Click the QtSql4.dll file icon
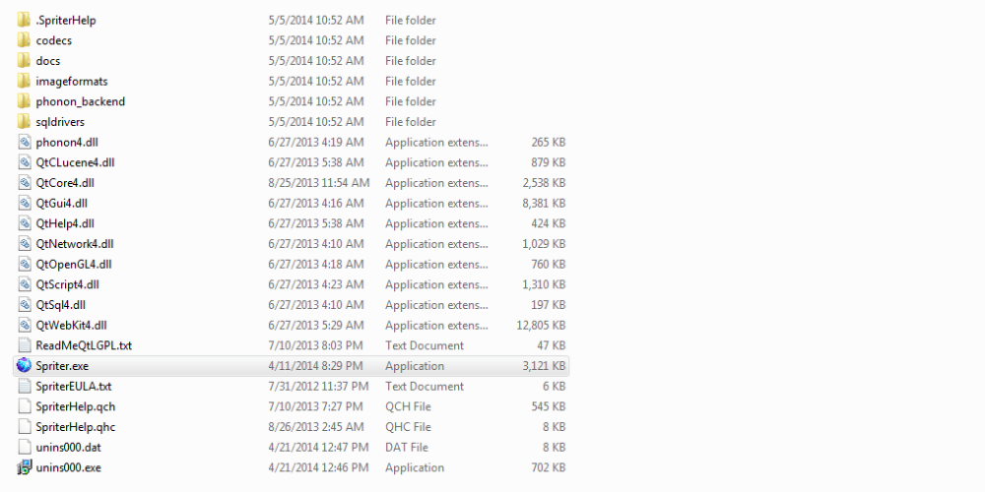The height and width of the screenshot is (492, 985). 24,305
